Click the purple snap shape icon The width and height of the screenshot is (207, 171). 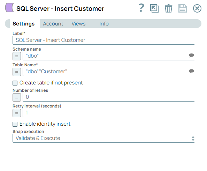(x=9, y=8)
